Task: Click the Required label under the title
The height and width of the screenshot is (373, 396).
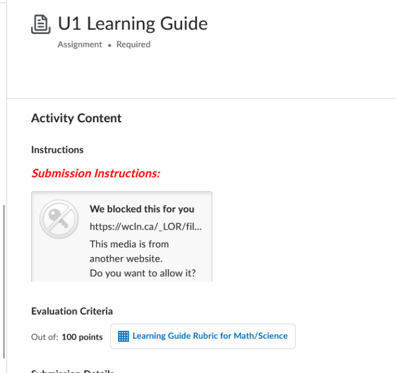Action: (133, 44)
